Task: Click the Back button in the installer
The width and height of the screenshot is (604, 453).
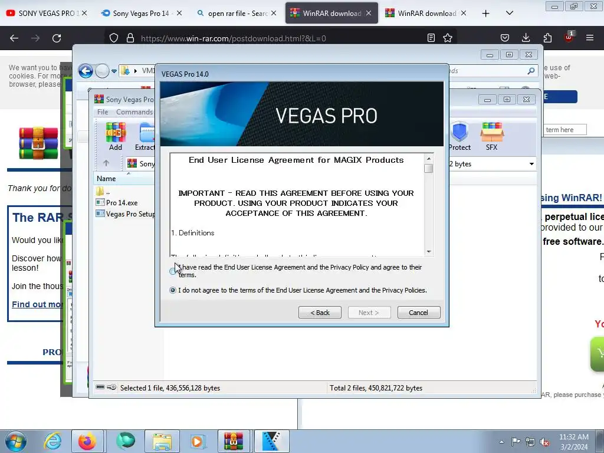Action: click(x=320, y=313)
